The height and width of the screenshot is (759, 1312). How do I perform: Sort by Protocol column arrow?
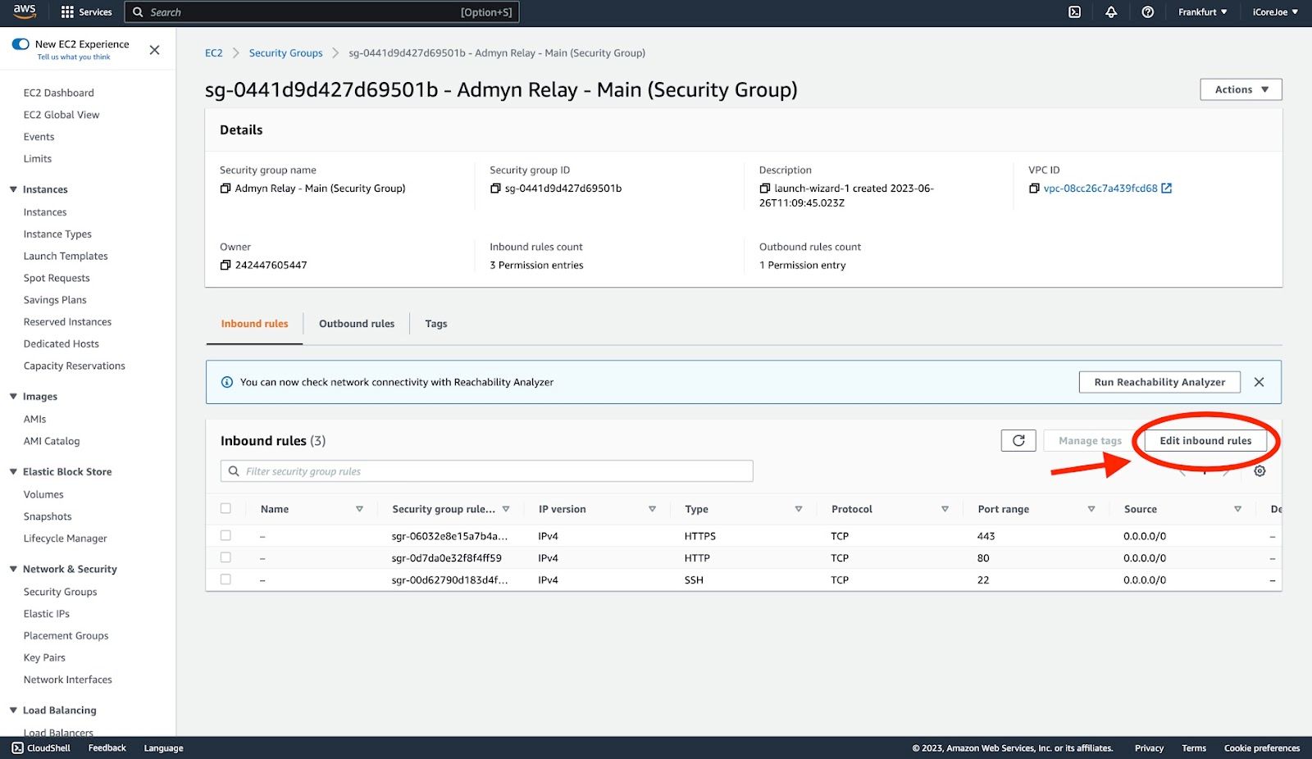point(945,510)
